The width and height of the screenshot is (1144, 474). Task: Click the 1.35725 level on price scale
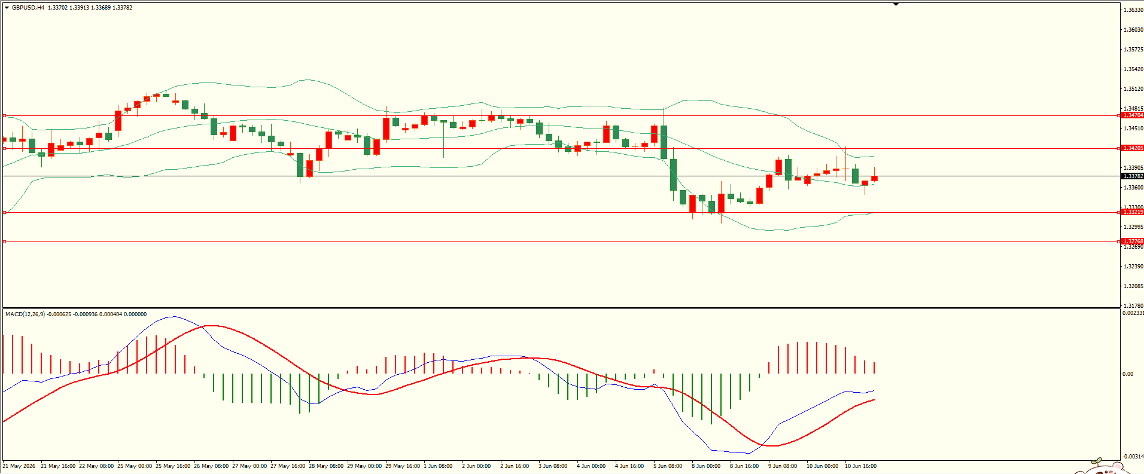(1133, 50)
